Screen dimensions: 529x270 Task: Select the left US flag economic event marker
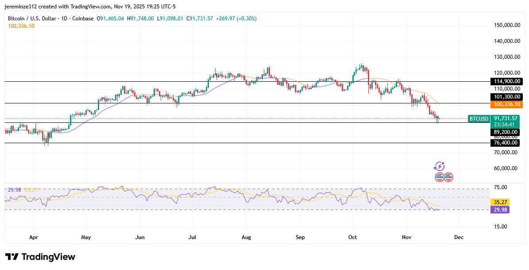coord(439,177)
